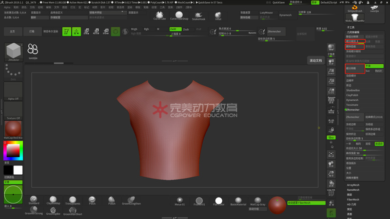The image size is (390, 219).
Task: Choose the TrimDynamic brush
Action: [x=72, y=200]
